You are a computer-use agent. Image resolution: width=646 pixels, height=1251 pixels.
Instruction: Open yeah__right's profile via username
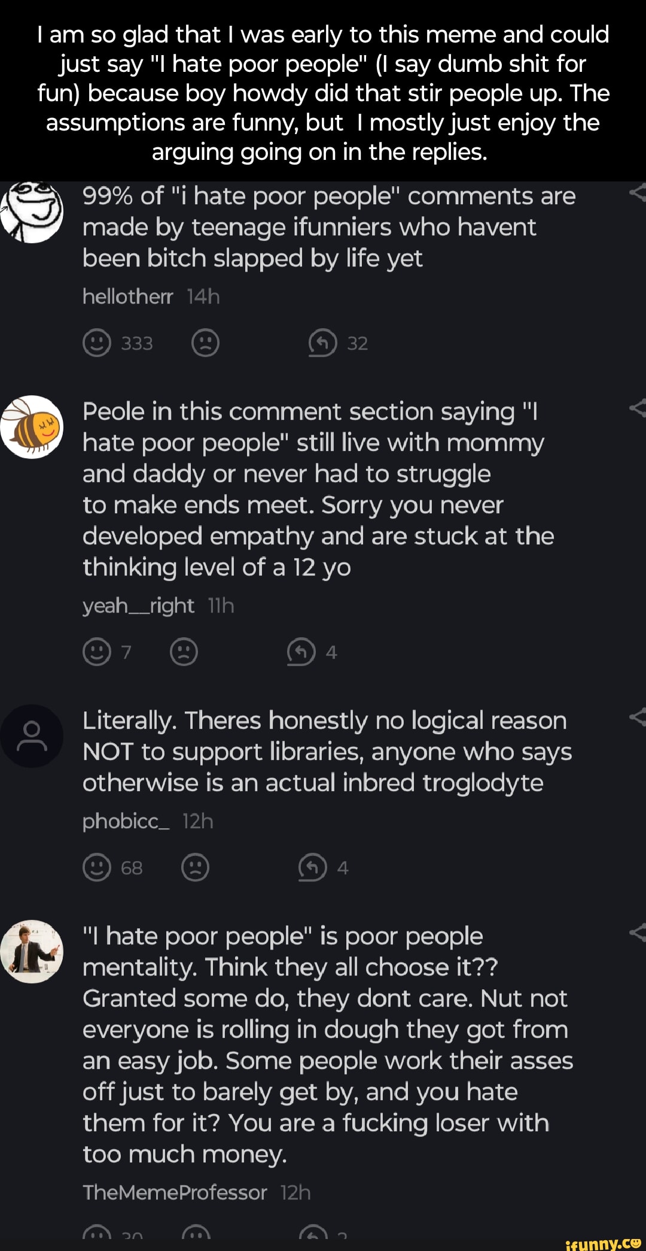[138, 606]
